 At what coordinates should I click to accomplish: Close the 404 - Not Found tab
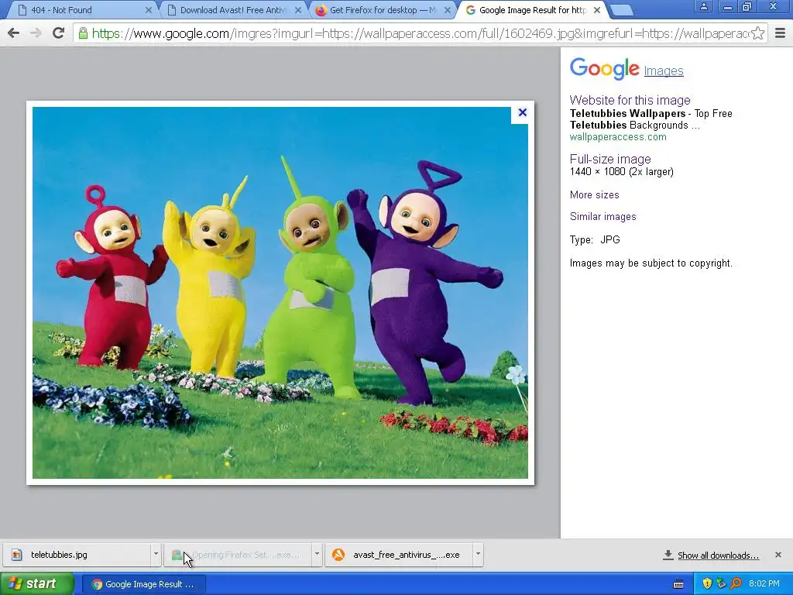tap(148, 10)
